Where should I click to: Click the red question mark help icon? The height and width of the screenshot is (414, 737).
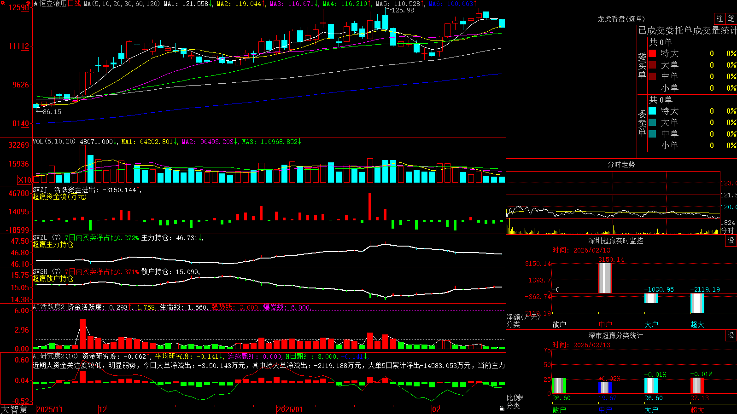click(28, 4)
